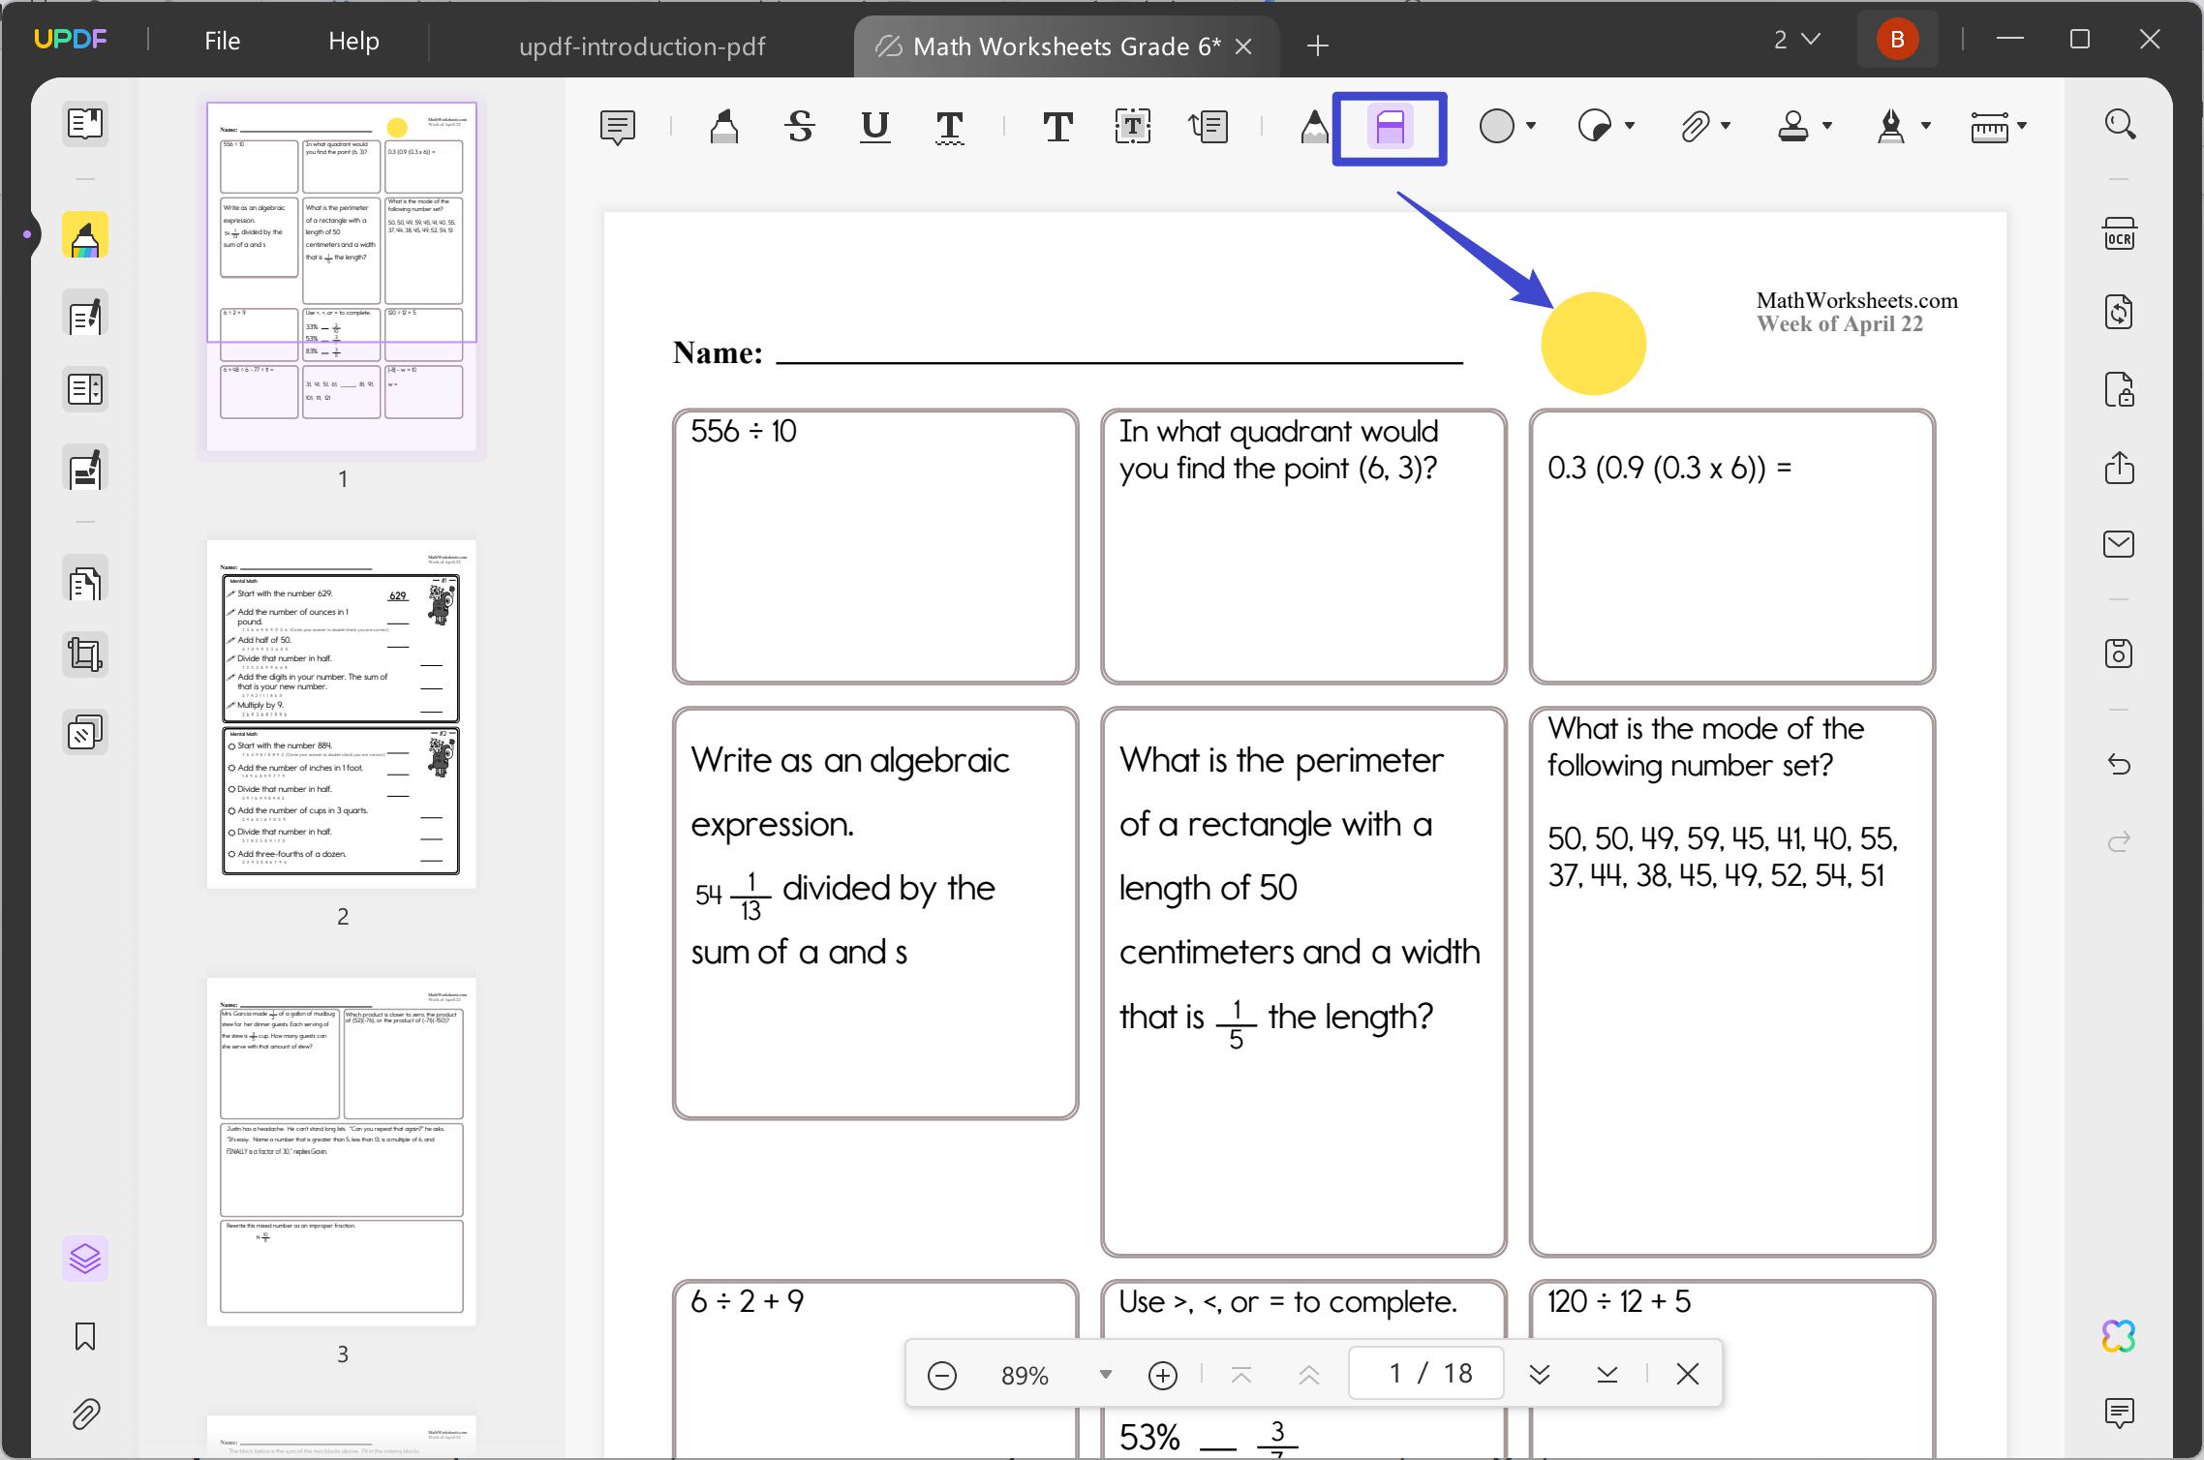Screen dimensions: 2204x1460
Task: Open the zoom percentage dropdown
Action: point(1105,1373)
